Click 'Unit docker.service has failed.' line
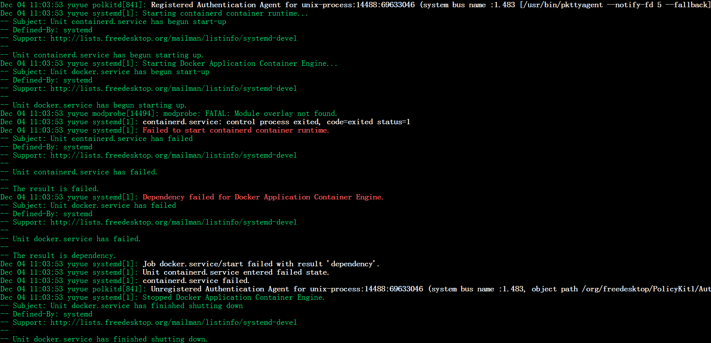 tap(70, 239)
